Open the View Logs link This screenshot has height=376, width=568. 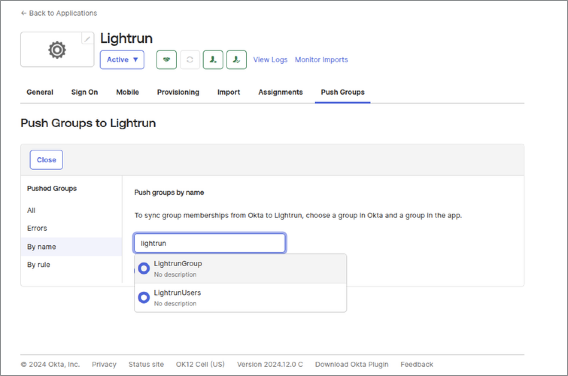click(270, 60)
